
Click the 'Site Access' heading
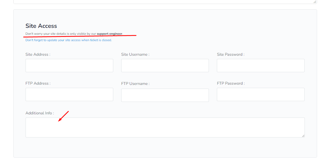coord(41,26)
